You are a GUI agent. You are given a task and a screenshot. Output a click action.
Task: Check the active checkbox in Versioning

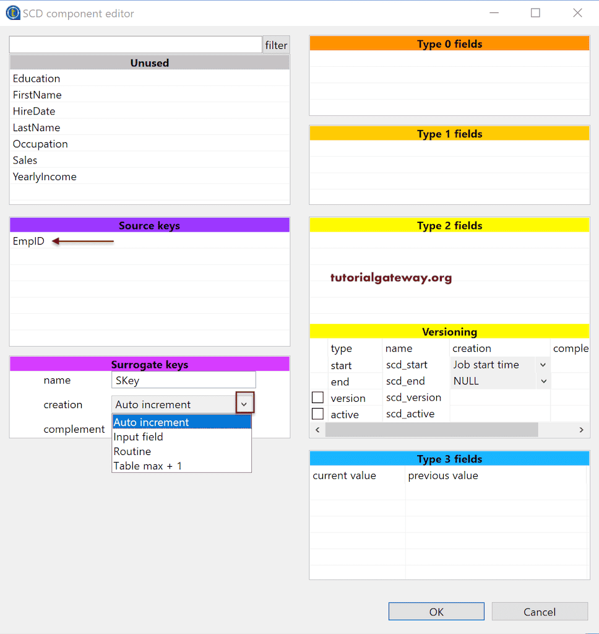coord(317,413)
